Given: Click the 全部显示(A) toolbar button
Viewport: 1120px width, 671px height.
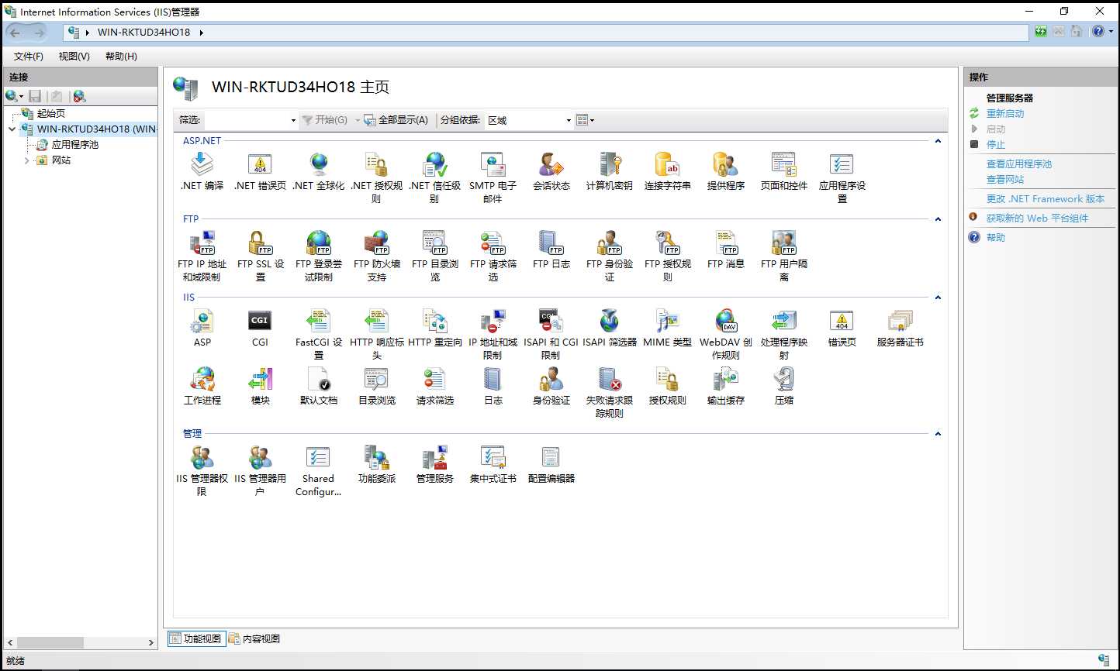Looking at the screenshot, I should click(396, 120).
